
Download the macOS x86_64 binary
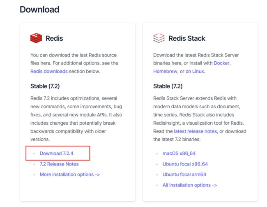click(179, 154)
